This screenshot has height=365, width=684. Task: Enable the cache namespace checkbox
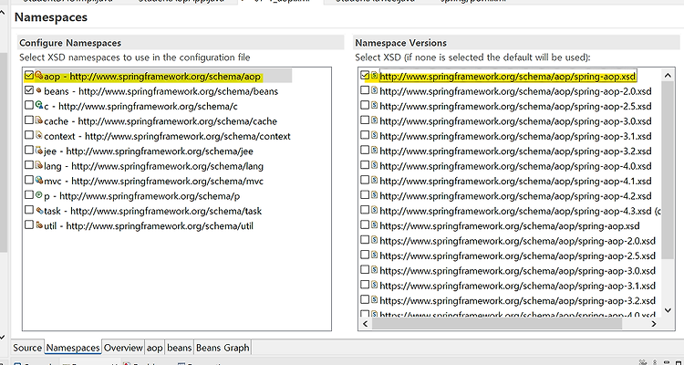29,120
